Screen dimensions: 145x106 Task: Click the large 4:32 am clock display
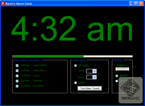(x=72, y=28)
